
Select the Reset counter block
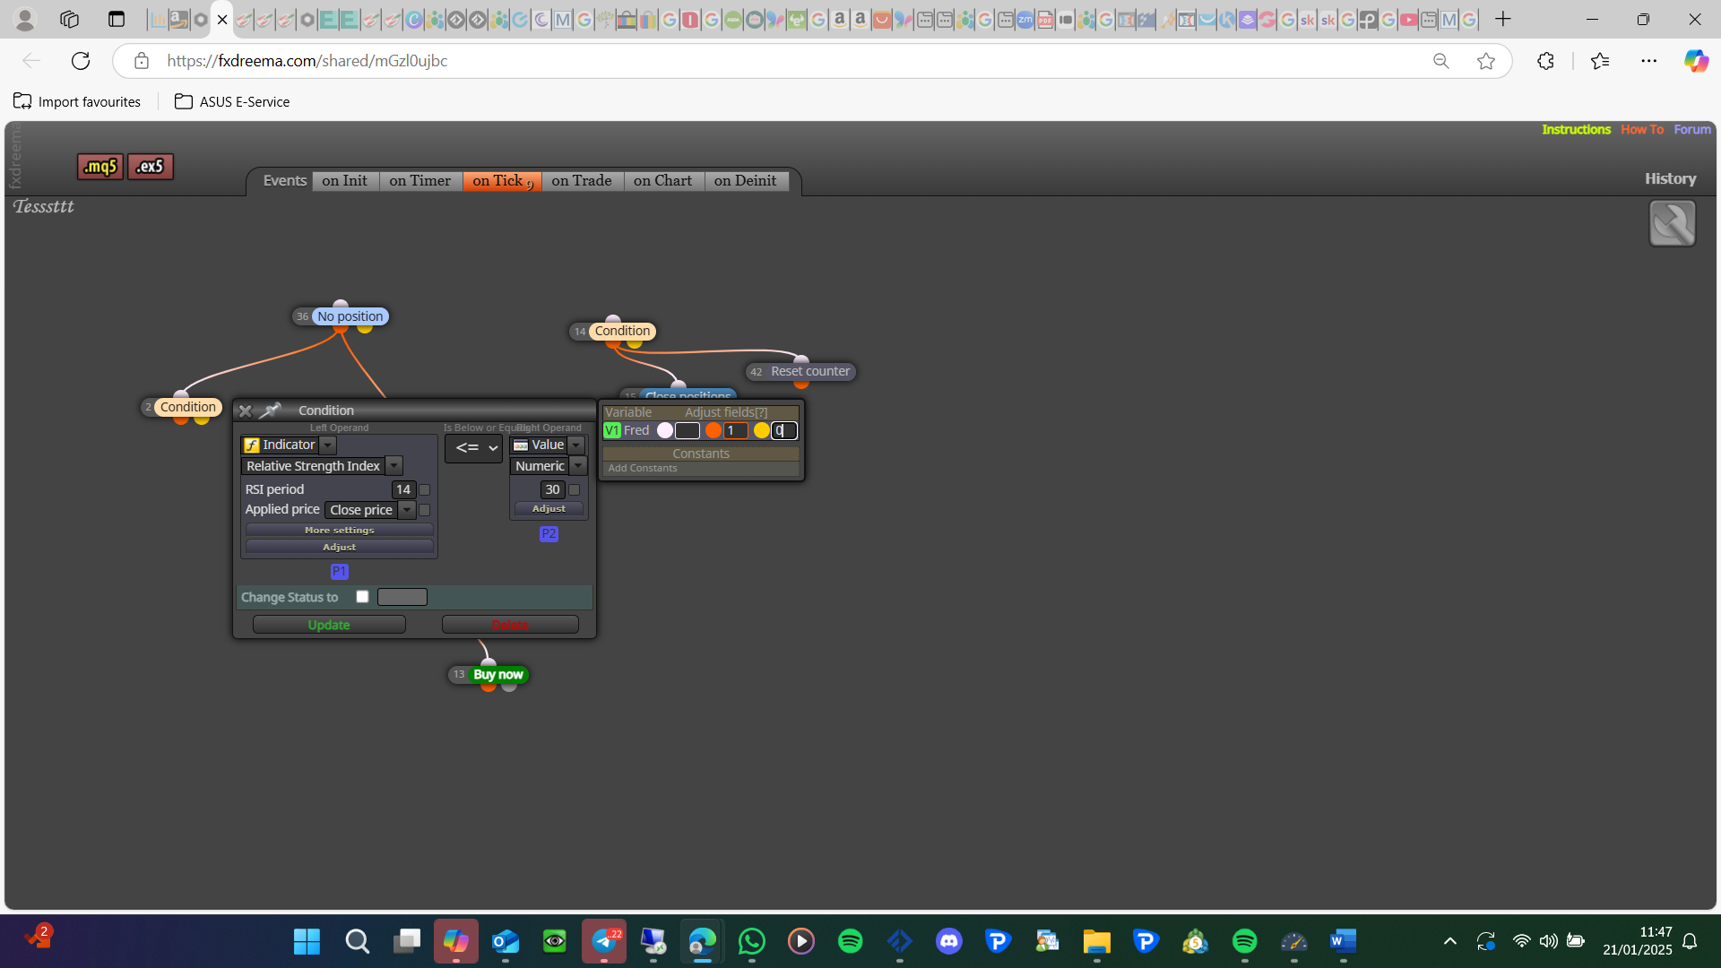coord(810,372)
